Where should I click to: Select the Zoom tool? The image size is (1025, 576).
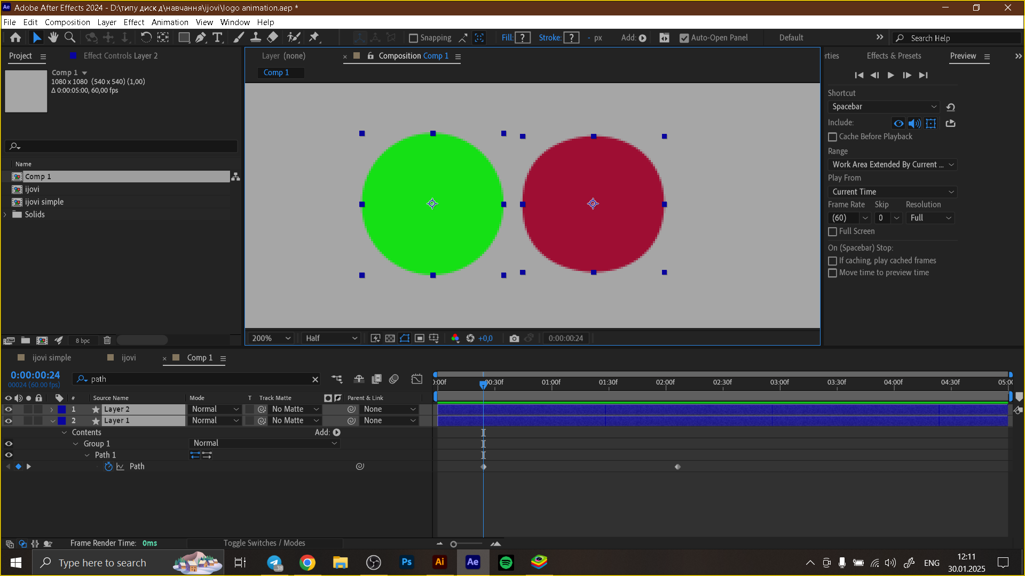point(69,37)
